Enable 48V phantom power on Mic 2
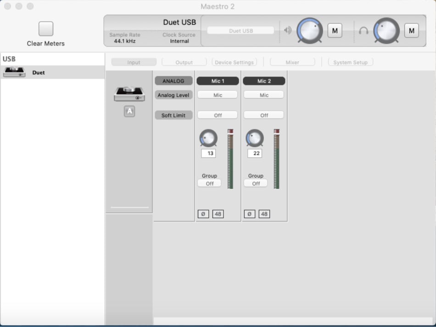Viewport: 436px width, 327px height. pos(264,214)
